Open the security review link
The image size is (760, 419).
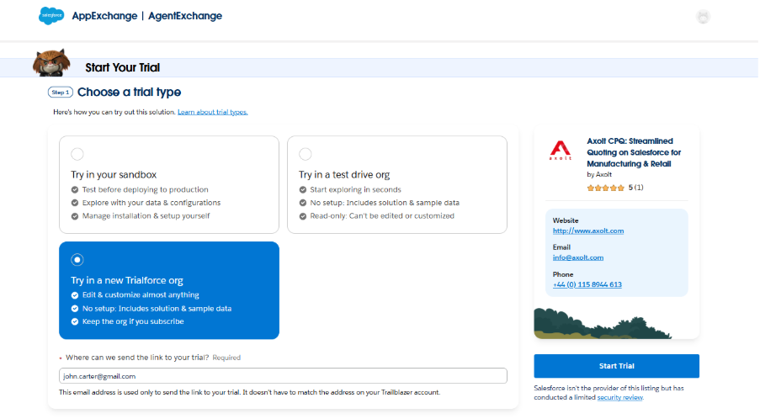(x=619, y=397)
